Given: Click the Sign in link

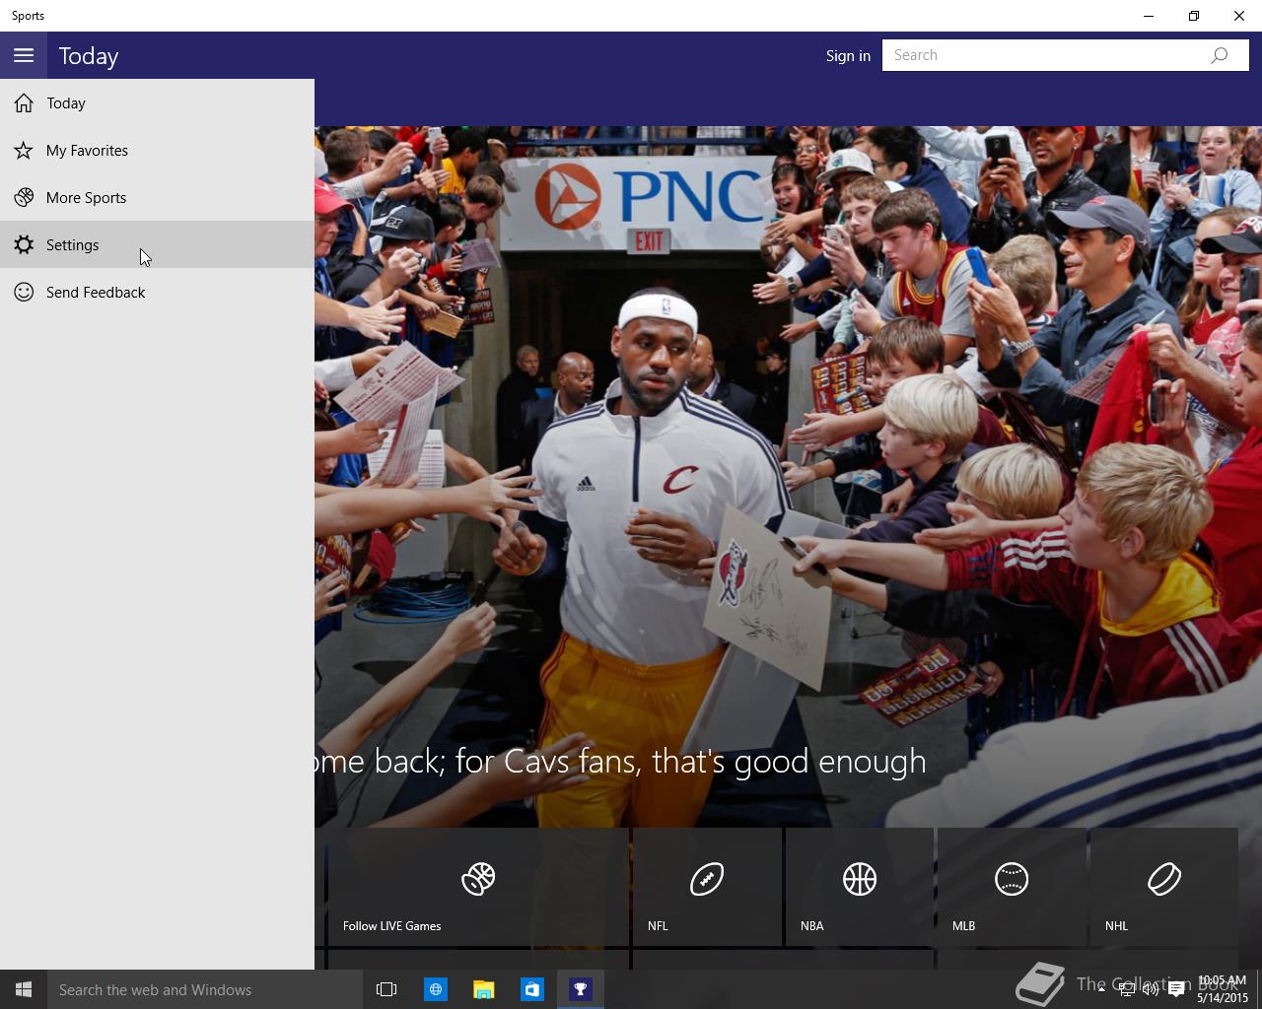Looking at the screenshot, I should pos(848,55).
